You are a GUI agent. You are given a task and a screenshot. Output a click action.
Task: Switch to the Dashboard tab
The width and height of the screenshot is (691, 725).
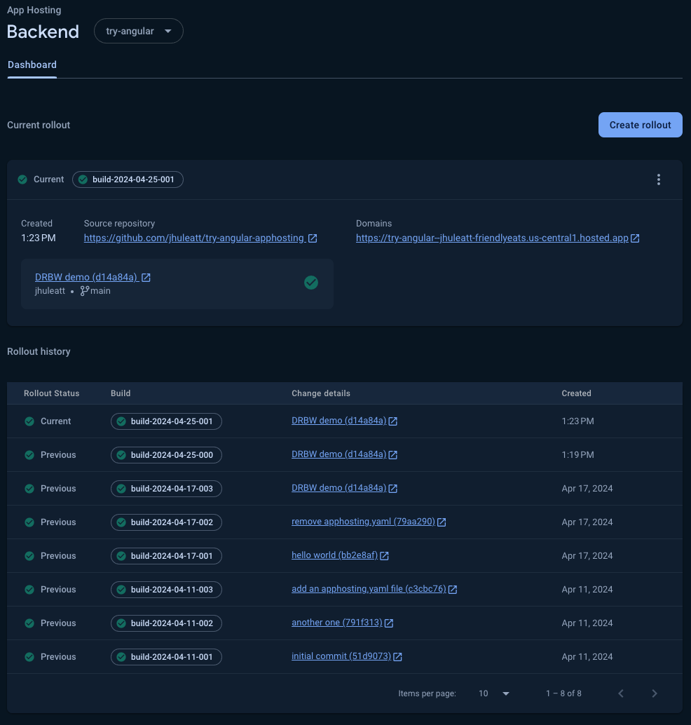[x=32, y=65]
